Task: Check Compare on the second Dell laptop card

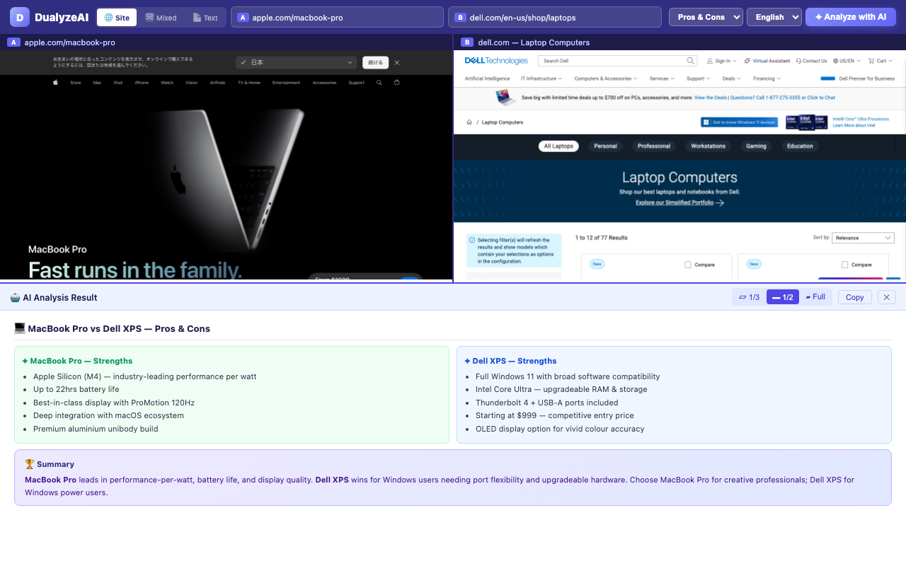Action: [845, 265]
